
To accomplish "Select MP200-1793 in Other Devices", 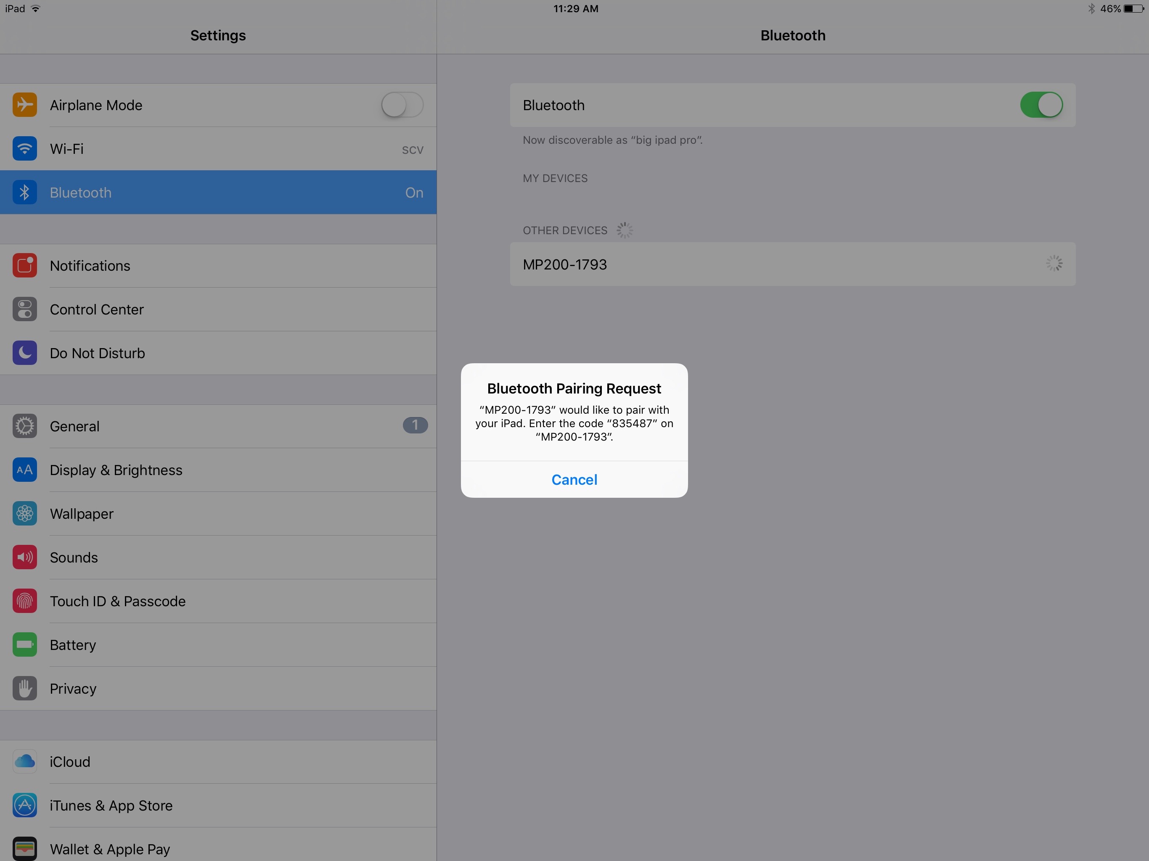I will [x=792, y=264].
